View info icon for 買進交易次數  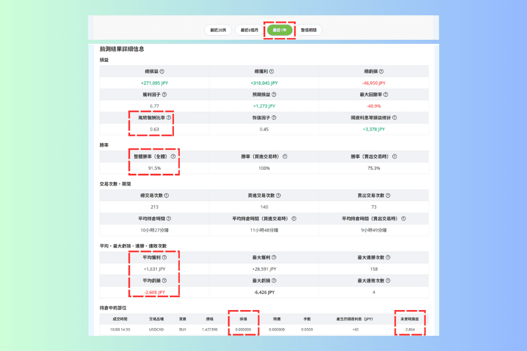tap(278, 195)
